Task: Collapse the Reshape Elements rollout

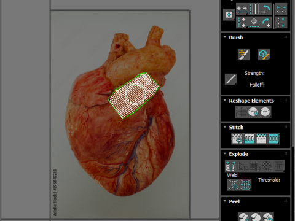Action: tap(225, 101)
